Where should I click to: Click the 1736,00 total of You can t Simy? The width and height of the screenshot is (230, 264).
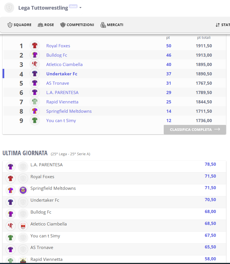click(204, 121)
